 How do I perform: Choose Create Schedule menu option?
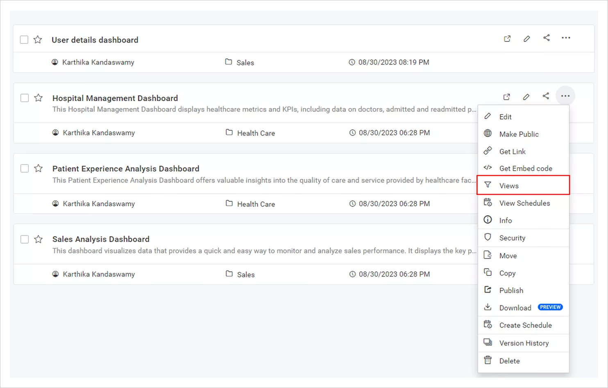click(x=523, y=325)
